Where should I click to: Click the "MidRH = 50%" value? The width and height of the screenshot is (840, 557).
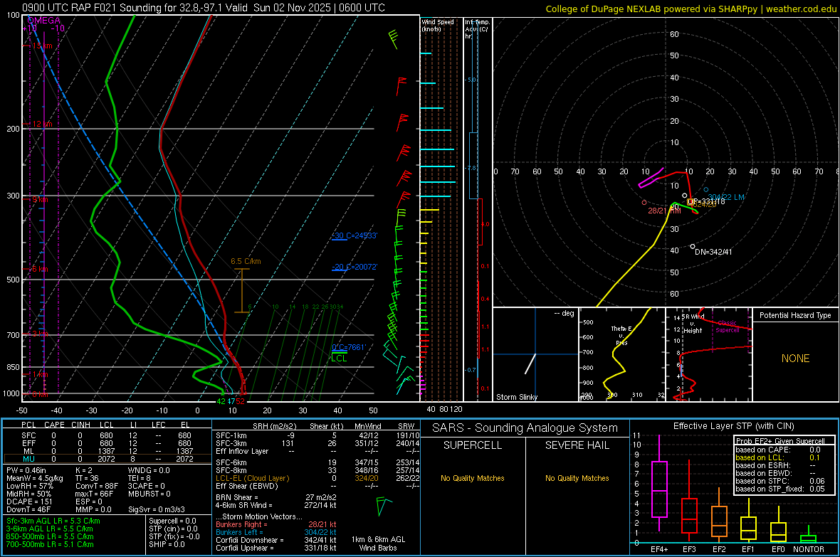[x=29, y=494]
